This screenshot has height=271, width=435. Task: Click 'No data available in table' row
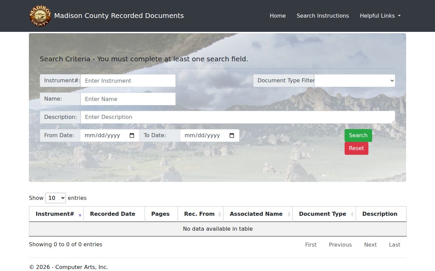pos(218,229)
